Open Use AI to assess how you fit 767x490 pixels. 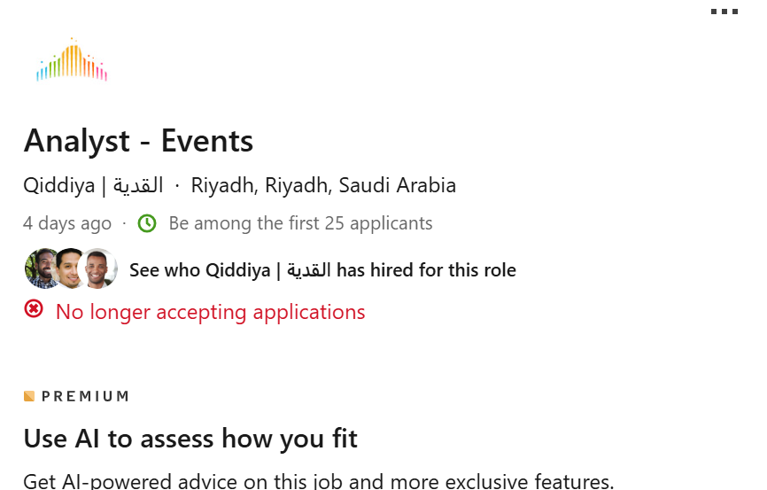coord(190,439)
